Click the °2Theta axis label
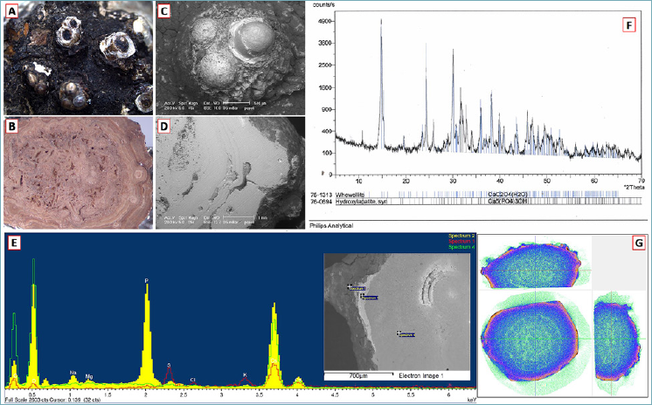Viewport: 652px width, 405px height. point(635,188)
